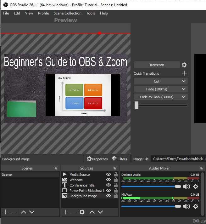
Task: Add a new source with plus icon
Action: coord(65,212)
